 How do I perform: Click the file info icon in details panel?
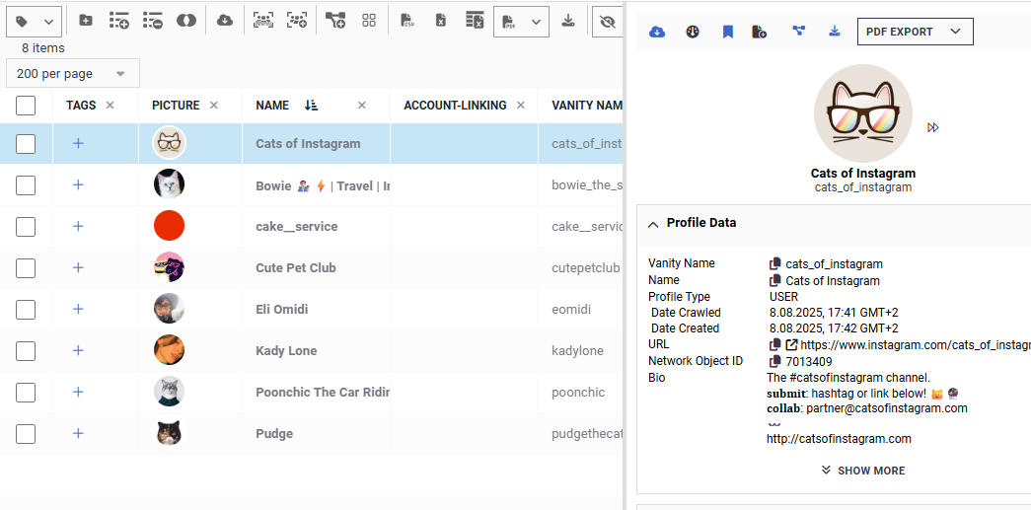(x=760, y=32)
